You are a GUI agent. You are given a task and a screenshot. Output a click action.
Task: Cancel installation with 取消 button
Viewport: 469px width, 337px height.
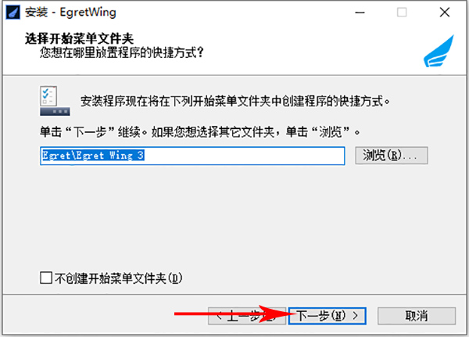417,316
